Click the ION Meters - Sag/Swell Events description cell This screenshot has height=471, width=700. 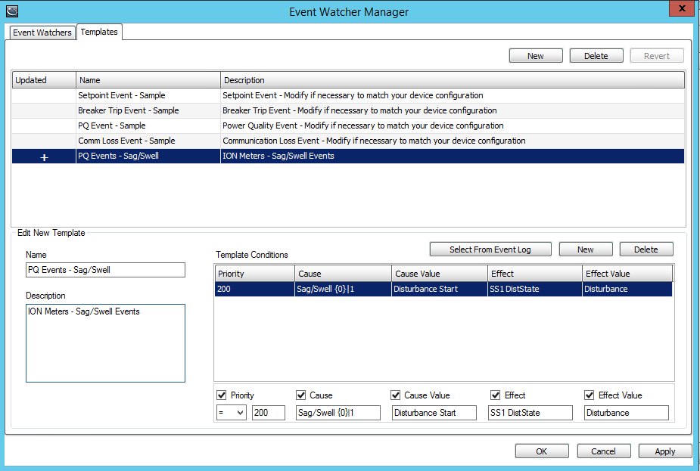coord(453,156)
